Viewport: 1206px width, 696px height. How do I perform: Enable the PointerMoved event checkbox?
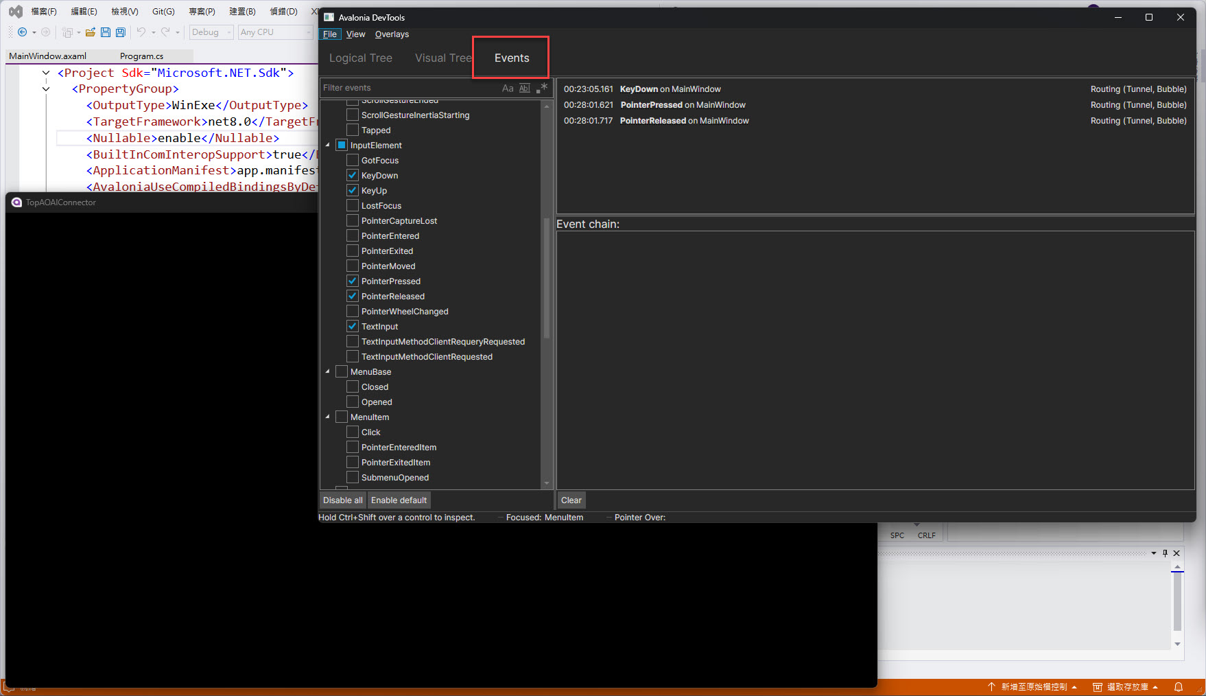(353, 266)
